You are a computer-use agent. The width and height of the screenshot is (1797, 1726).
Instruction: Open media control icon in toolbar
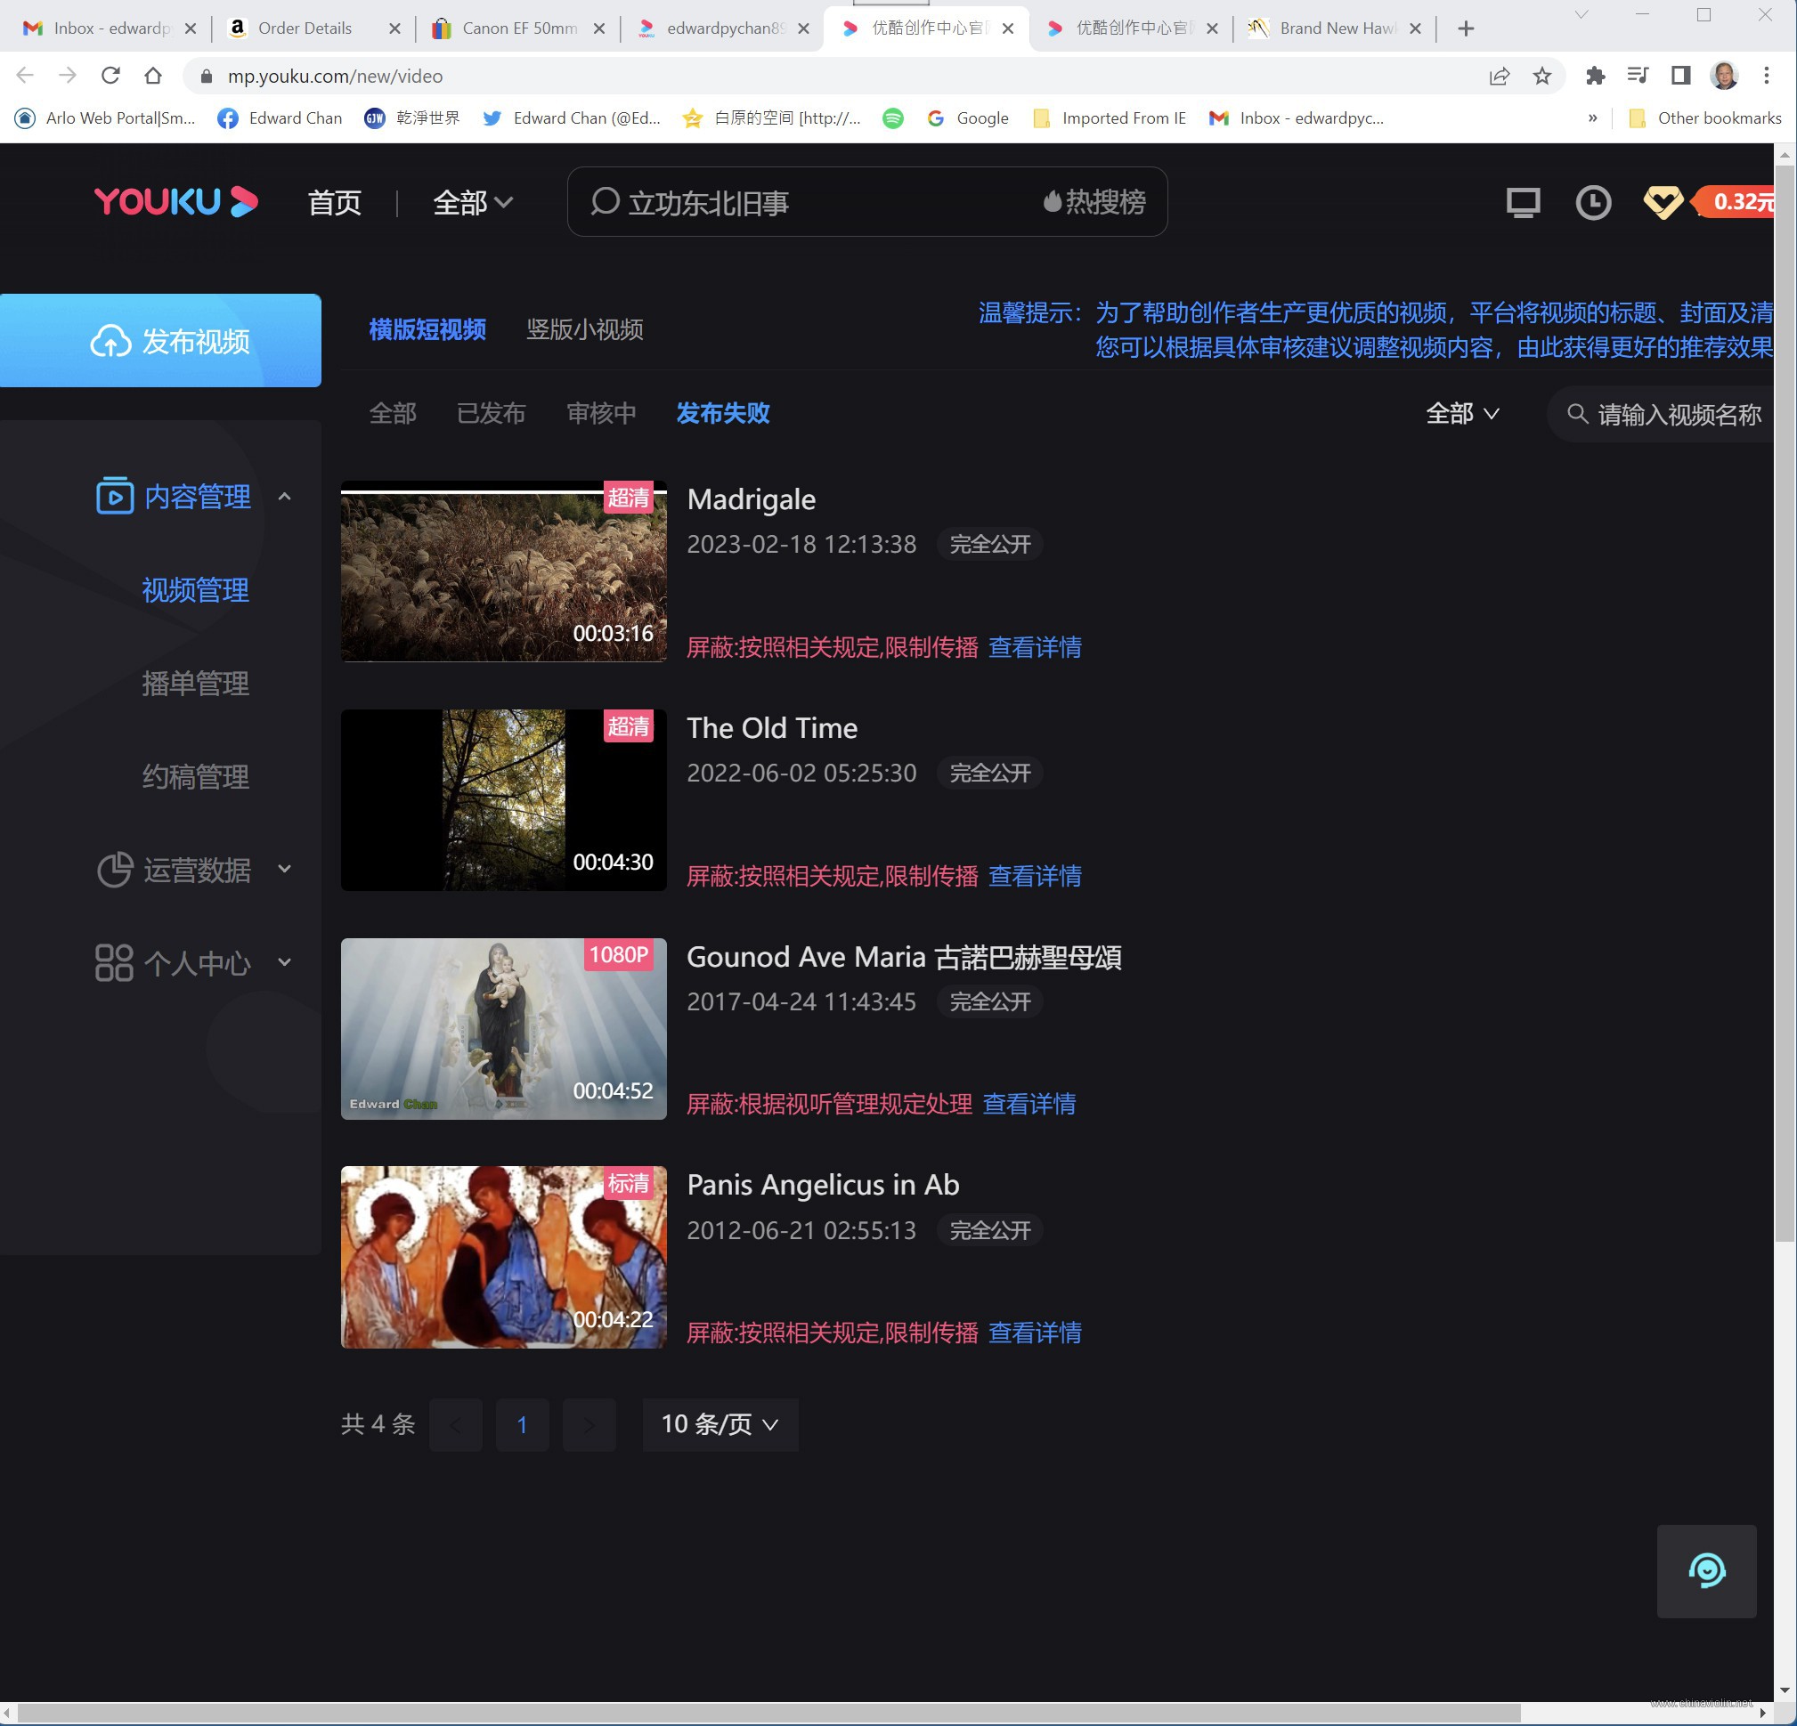1638,76
